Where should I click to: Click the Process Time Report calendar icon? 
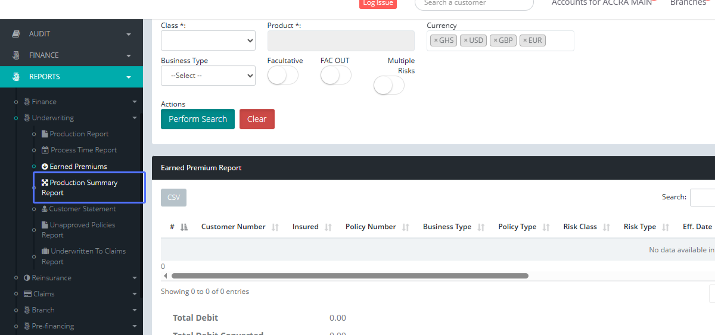click(x=45, y=150)
